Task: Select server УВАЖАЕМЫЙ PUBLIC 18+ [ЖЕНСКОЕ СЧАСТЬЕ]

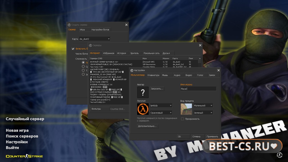Action: coord(144,64)
